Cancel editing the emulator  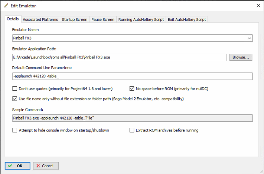pyautogui.click(x=46, y=166)
